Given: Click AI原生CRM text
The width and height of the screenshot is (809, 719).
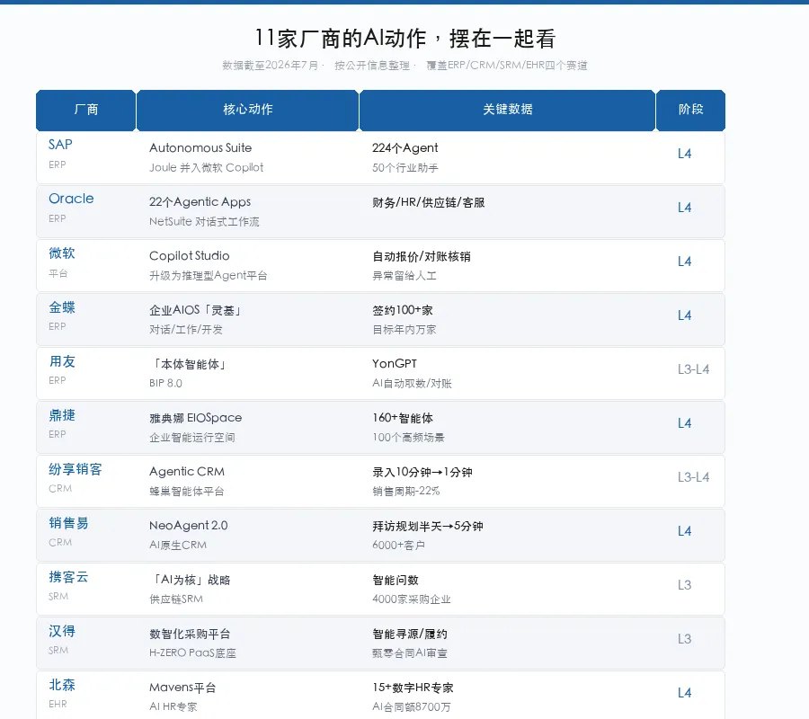Looking at the screenshot, I should click(178, 546).
